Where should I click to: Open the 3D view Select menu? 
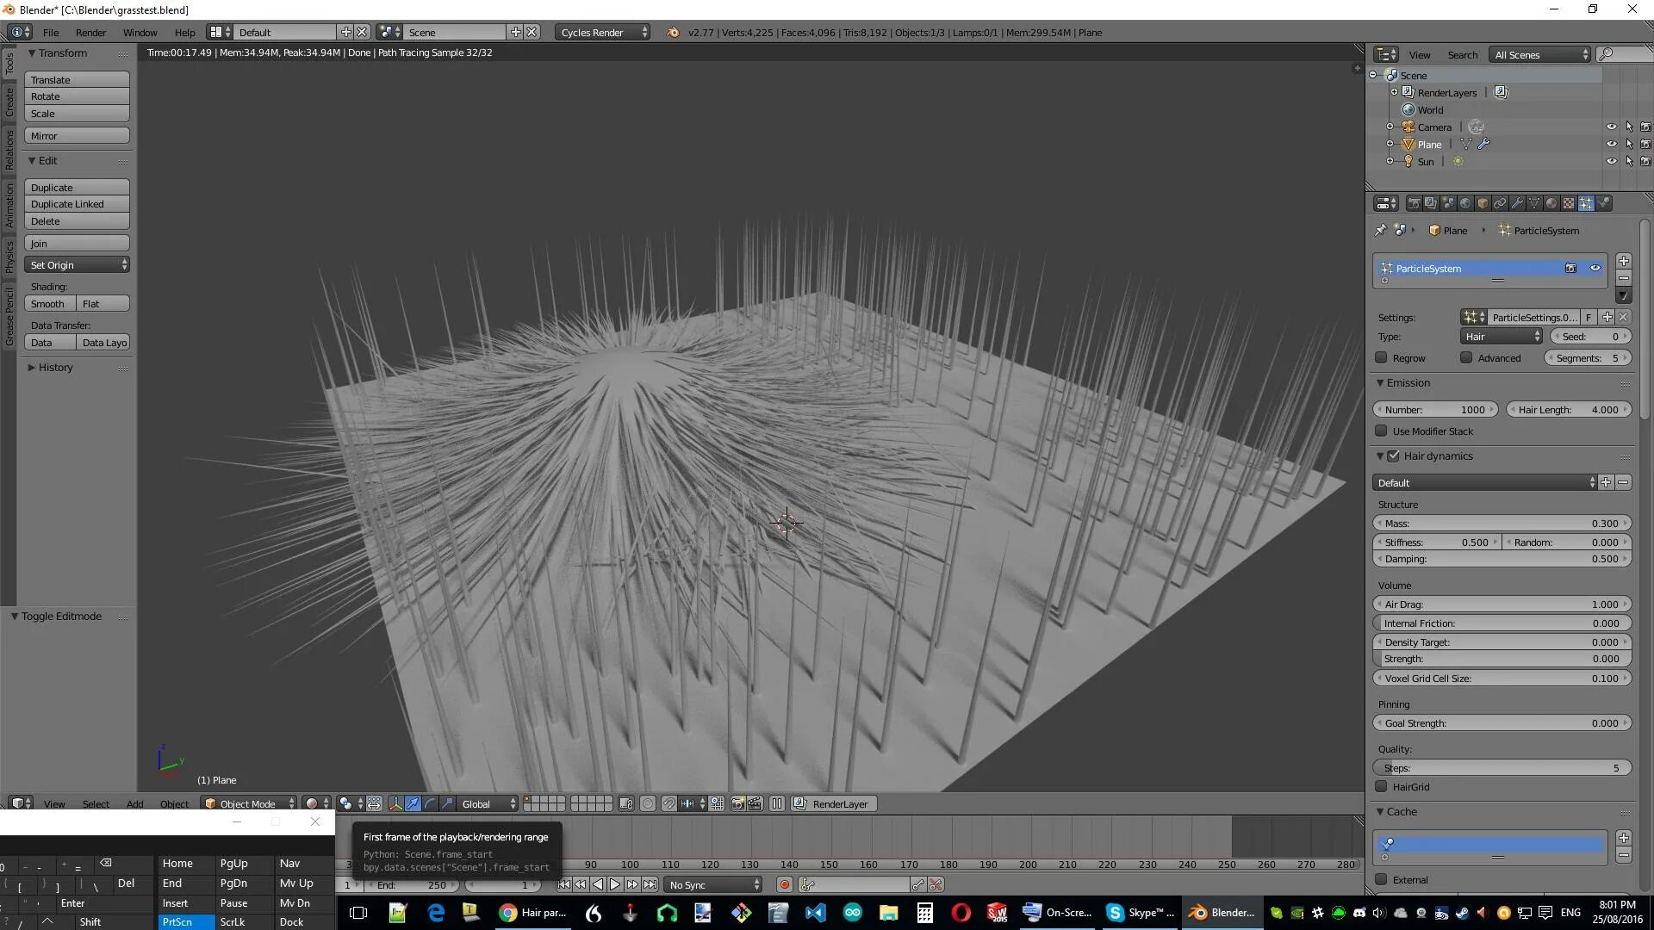click(96, 803)
